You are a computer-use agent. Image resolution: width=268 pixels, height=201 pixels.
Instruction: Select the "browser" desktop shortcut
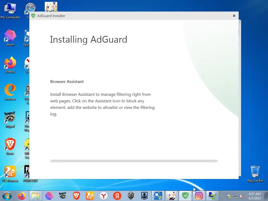pyautogui.click(x=10, y=92)
